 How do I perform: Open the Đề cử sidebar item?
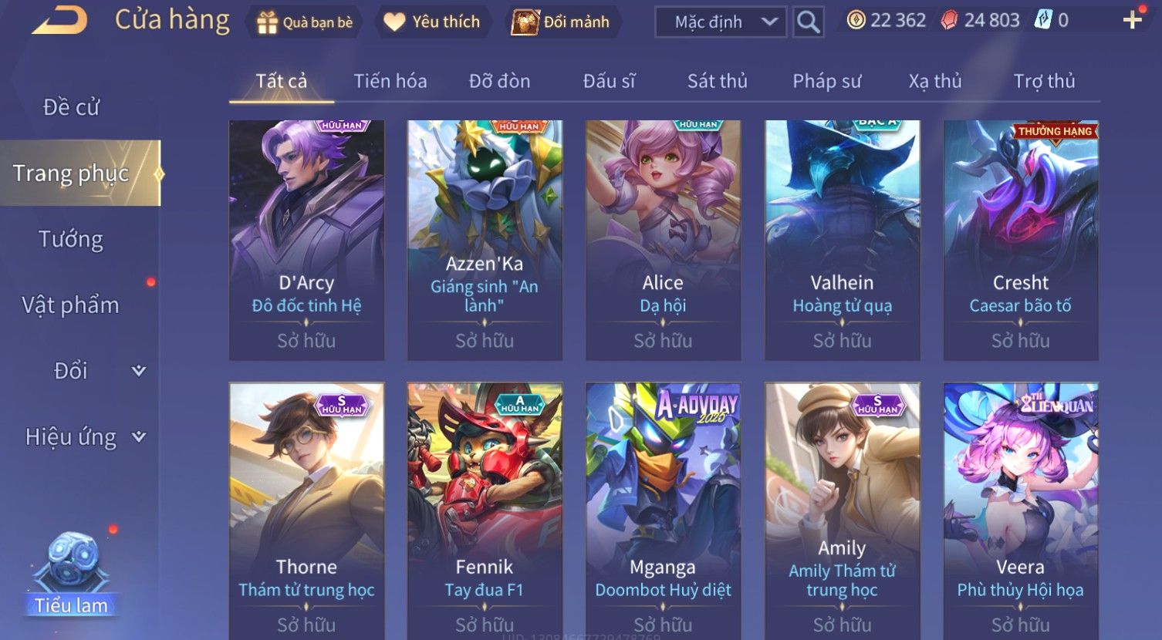pyautogui.click(x=71, y=107)
